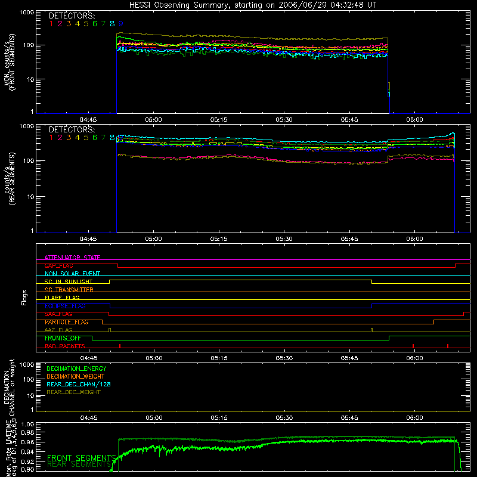Click the 'DECIMATION CHANNEL or weight' axis title
The height and width of the screenshot is (477, 477).
click(10, 387)
